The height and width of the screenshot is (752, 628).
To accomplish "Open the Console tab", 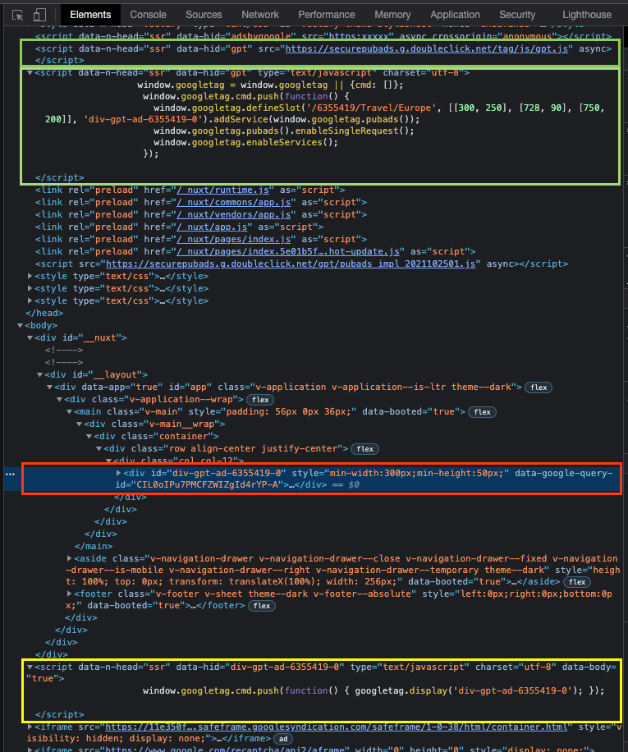I will click(x=148, y=15).
